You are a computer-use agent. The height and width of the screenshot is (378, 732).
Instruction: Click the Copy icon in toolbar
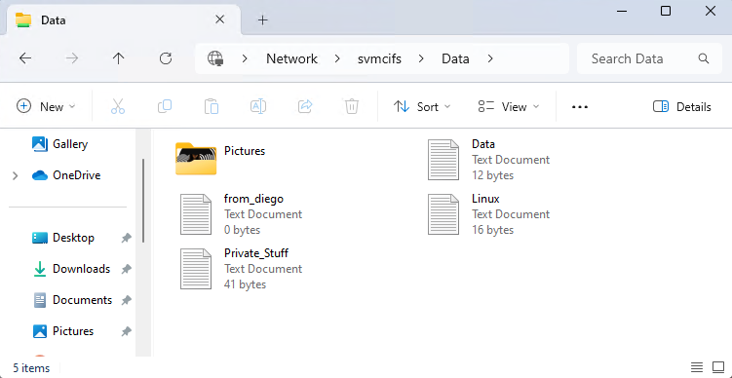165,107
